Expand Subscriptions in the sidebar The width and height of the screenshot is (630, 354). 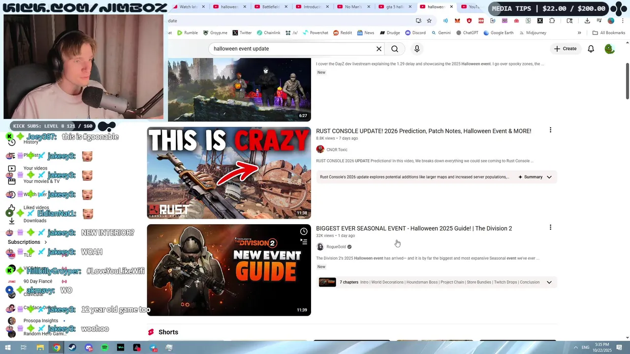tap(28, 242)
